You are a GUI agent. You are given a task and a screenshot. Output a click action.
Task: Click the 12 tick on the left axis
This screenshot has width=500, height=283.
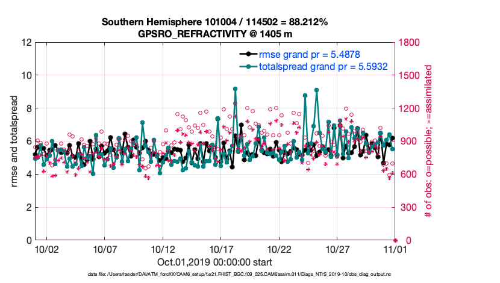coord(26,43)
